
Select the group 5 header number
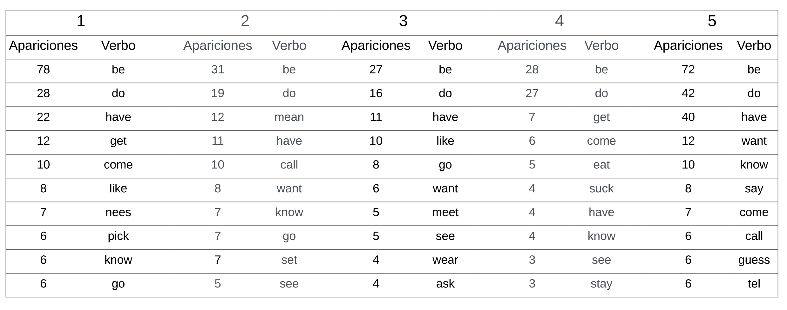712,21
